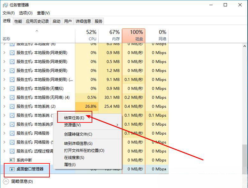Image resolution: width=248 pixels, height=188 pixels.
Task: Click gear icon of 服务主机: 本地服务(网络受限) (... row
Action: [12, 80]
